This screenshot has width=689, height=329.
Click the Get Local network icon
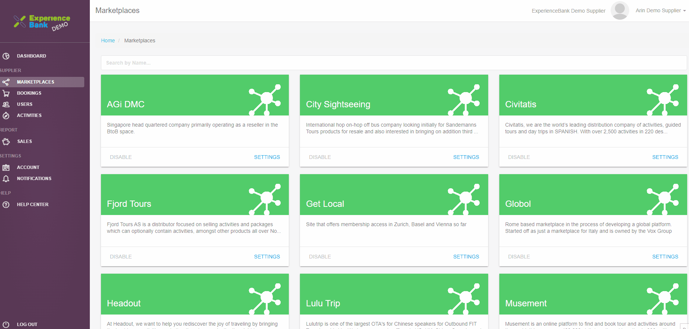(464, 199)
